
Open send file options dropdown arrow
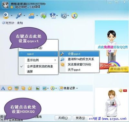pos(37,15)
